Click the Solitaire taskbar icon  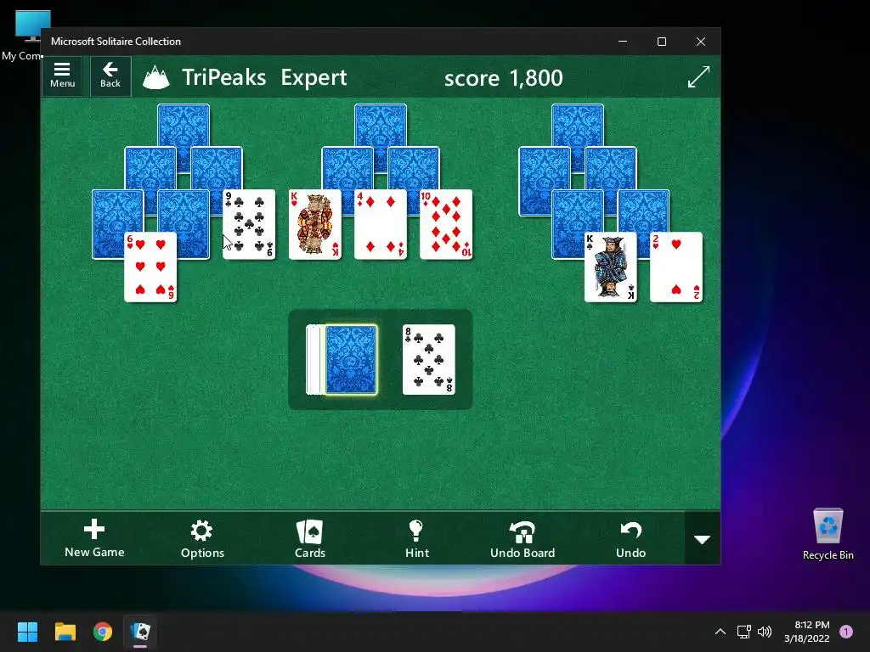pos(140,632)
